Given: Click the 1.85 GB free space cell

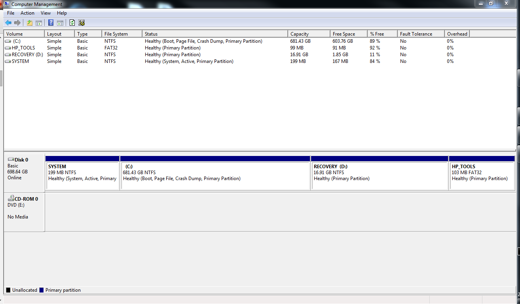Looking at the screenshot, I should coord(340,55).
